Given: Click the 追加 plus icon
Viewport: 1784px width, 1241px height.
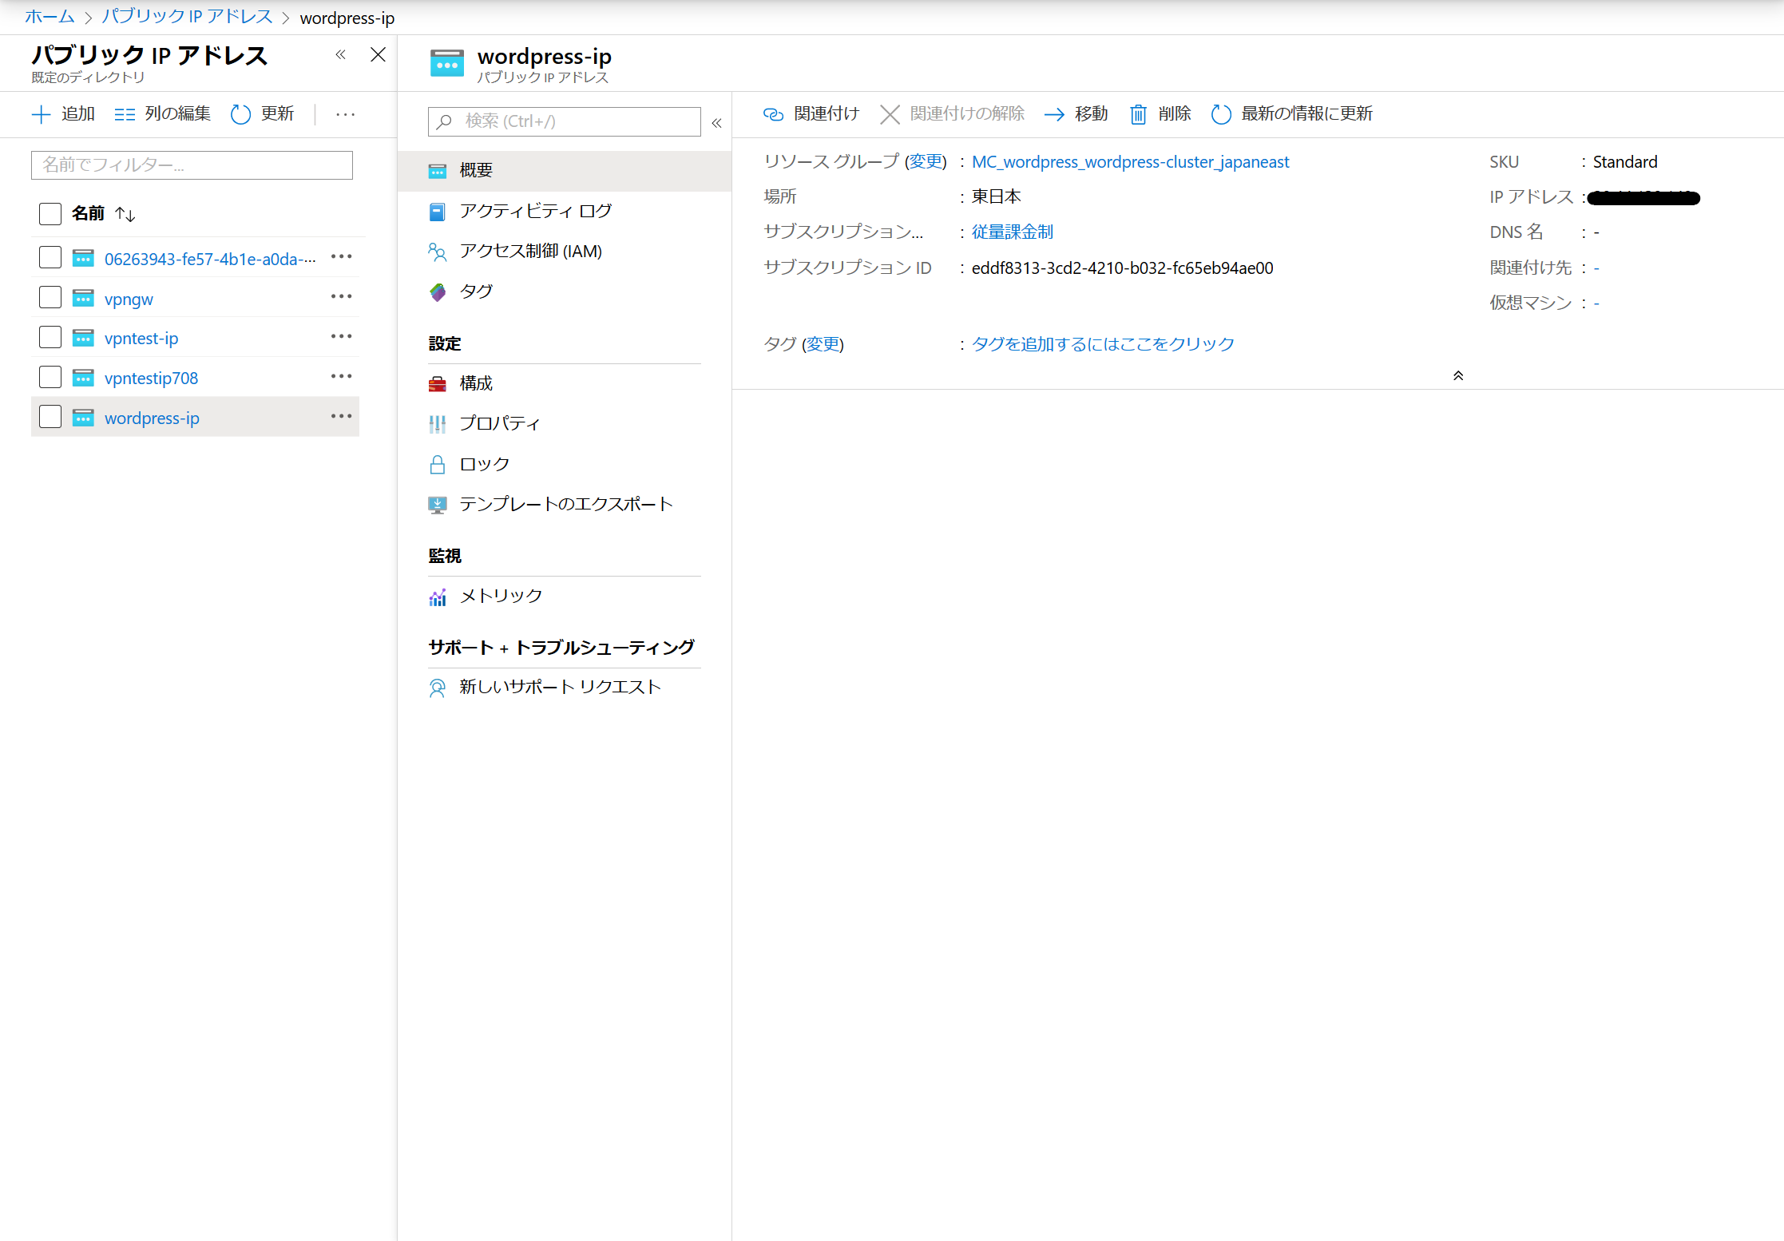Looking at the screenshot, I should tap(41, 114).
